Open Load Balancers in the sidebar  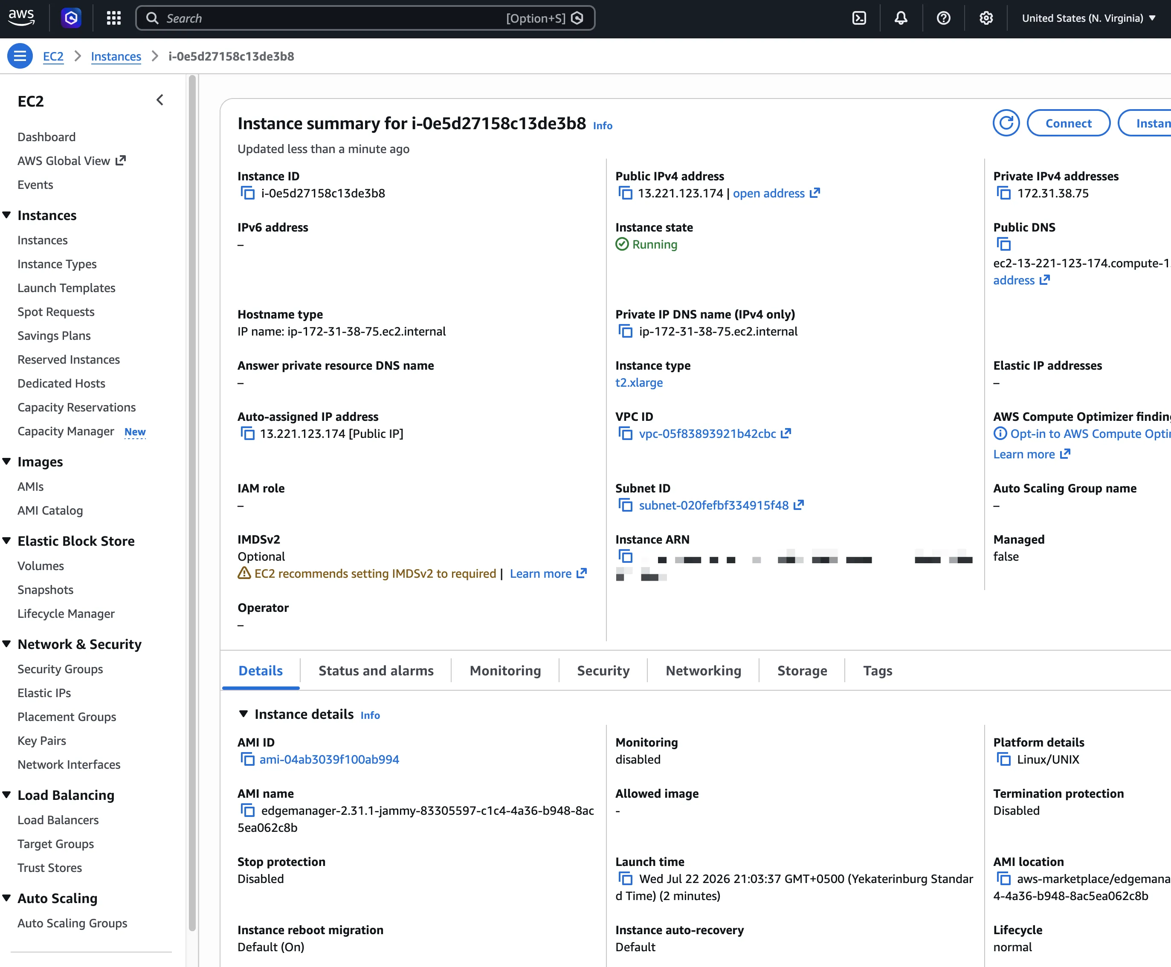coord(58,820)
